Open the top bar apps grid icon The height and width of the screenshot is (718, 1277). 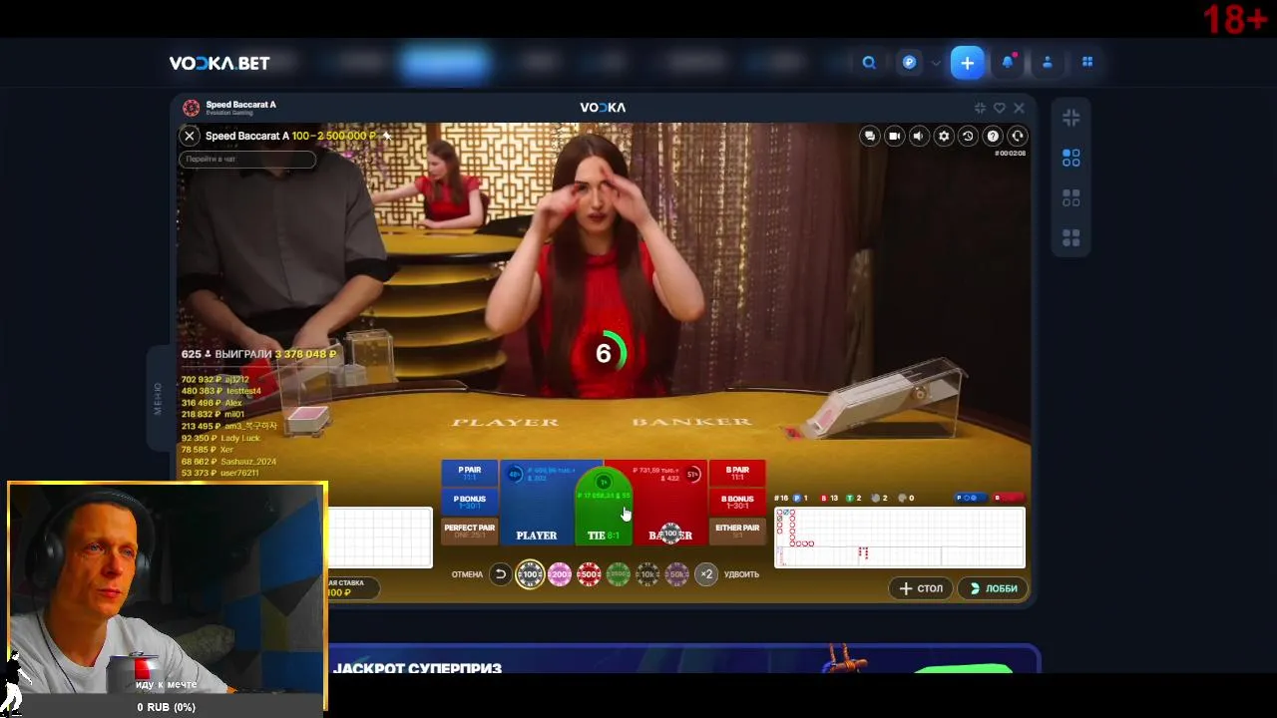pos(1087,62)
